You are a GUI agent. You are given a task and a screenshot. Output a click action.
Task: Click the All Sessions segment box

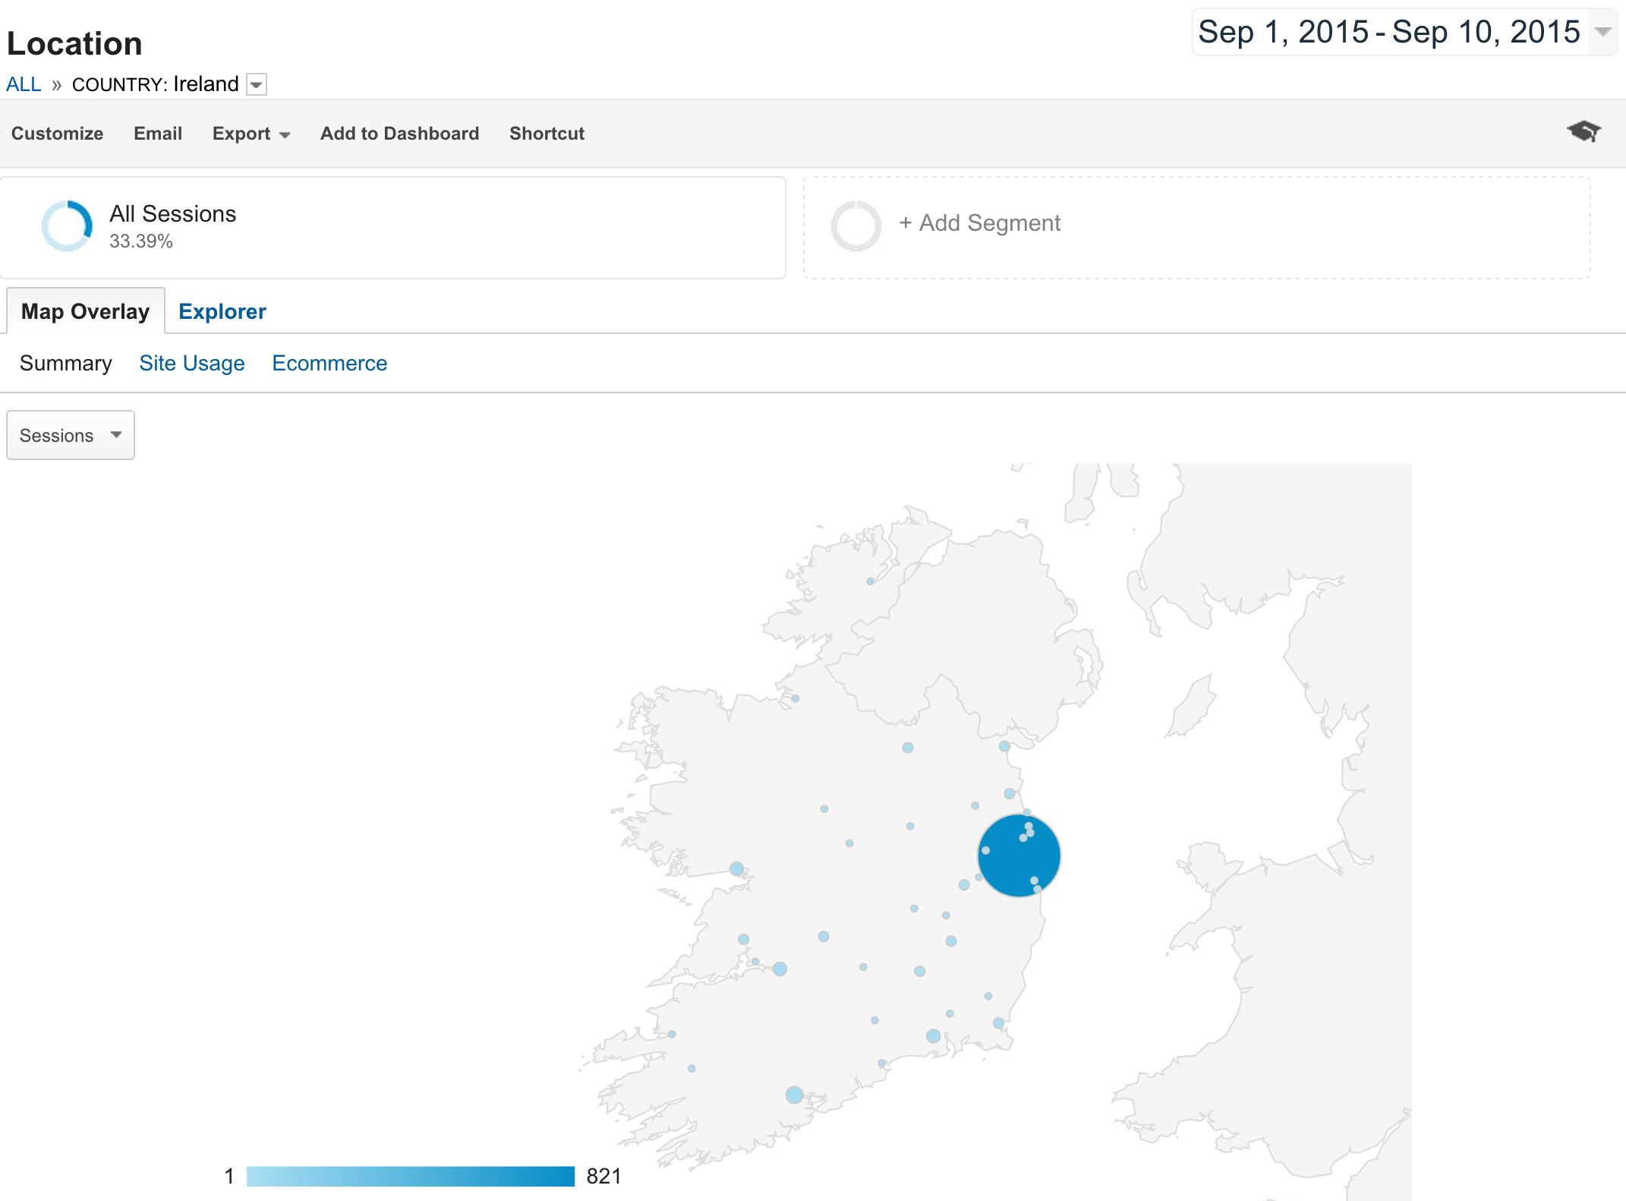(x=392, y=228)
